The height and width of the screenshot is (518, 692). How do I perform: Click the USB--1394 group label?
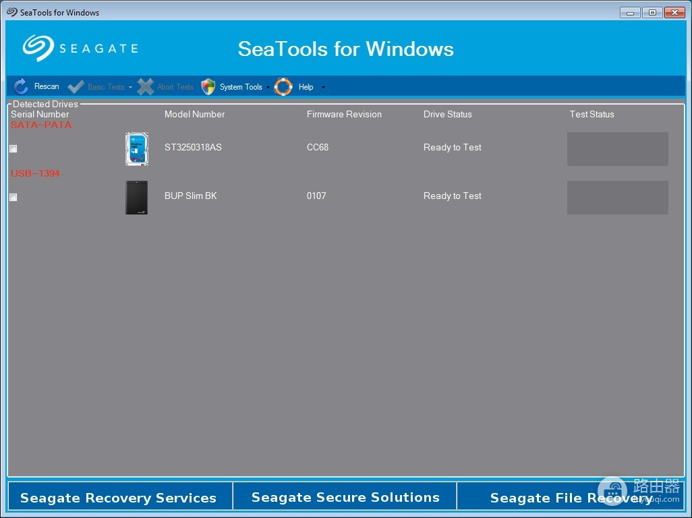click(x=35, y=173)
